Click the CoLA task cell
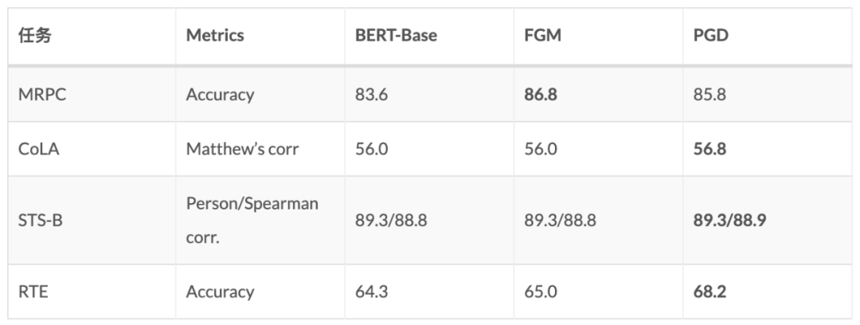The image size is (860, 325). click(x=39, y=149)
